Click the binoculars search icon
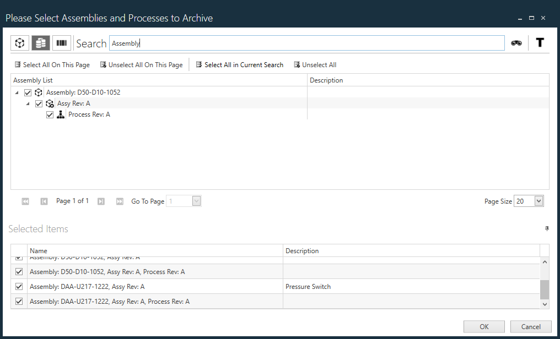The width and height of the screenshot is (560, 339). [516, 42]
